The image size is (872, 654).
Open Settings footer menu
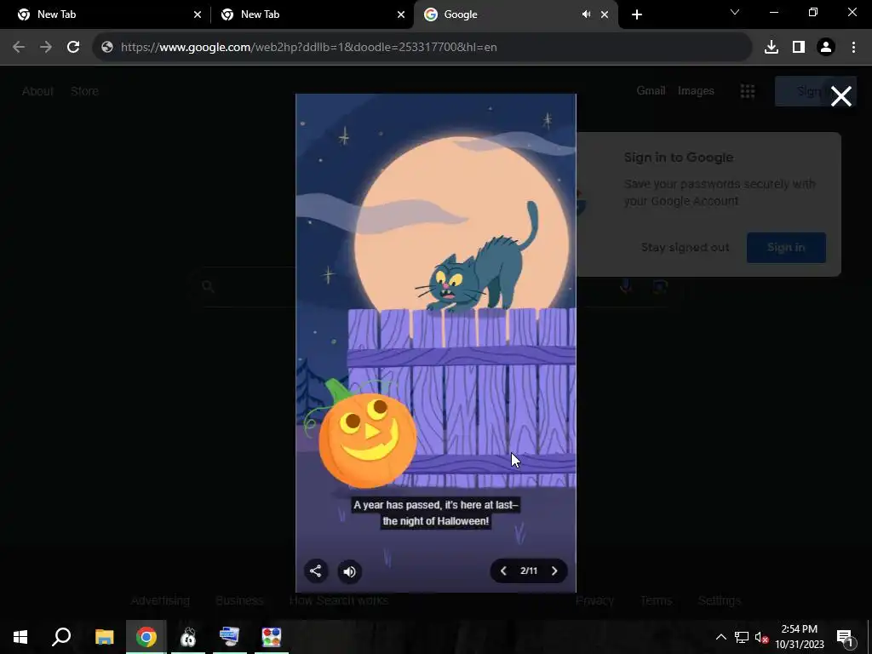click(719, 600)
